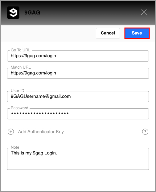Save the 9GAG login record
This screenshot has height=192, width=156.
137,33
